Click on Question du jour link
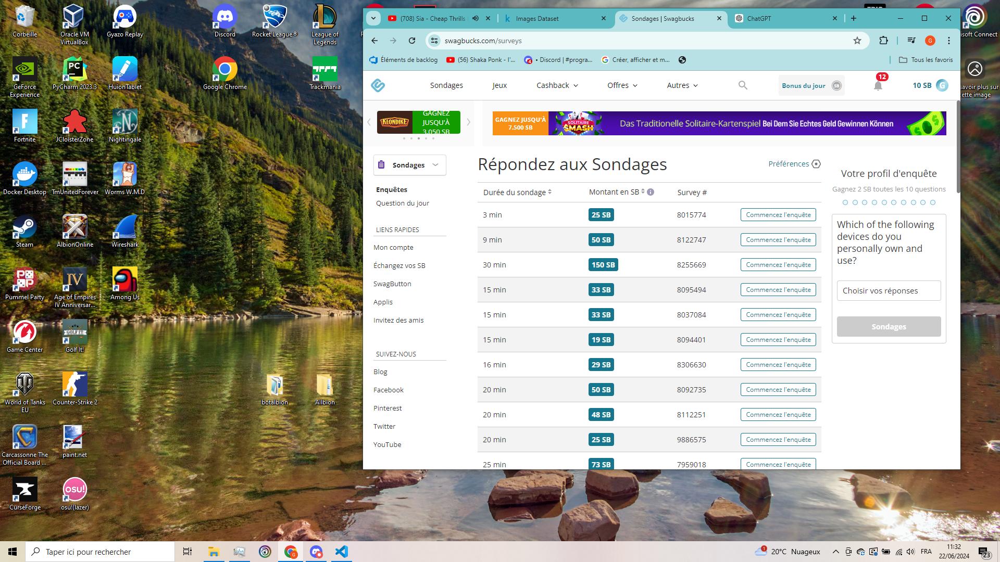Image resolution: width=1000 pixels, height=562 pixels. tap(403, 202)
